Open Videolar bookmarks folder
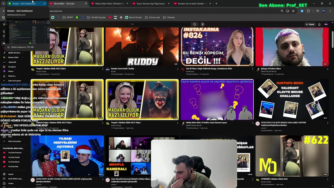 point(169,17)
